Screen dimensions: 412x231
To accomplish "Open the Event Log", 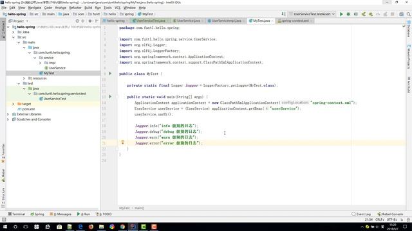I will (x=361, y=214).
